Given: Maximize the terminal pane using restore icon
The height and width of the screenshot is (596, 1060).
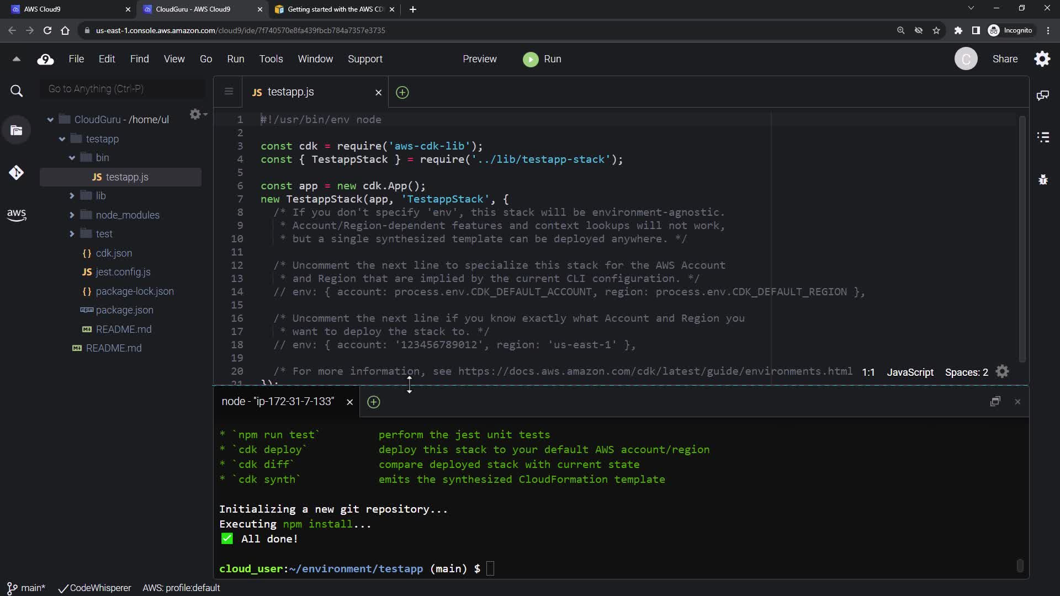Looking at the screenshot, I should [x=995, y=402].
